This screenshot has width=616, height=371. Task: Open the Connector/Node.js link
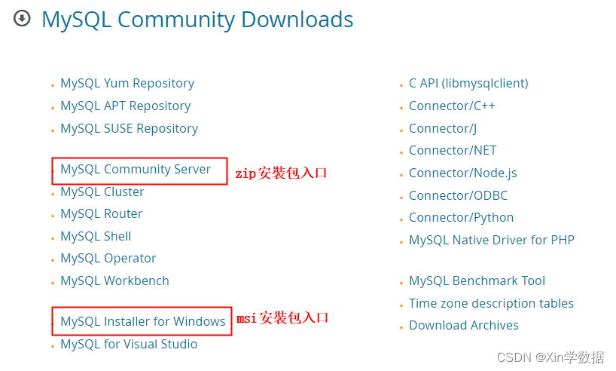click(463, 173)
